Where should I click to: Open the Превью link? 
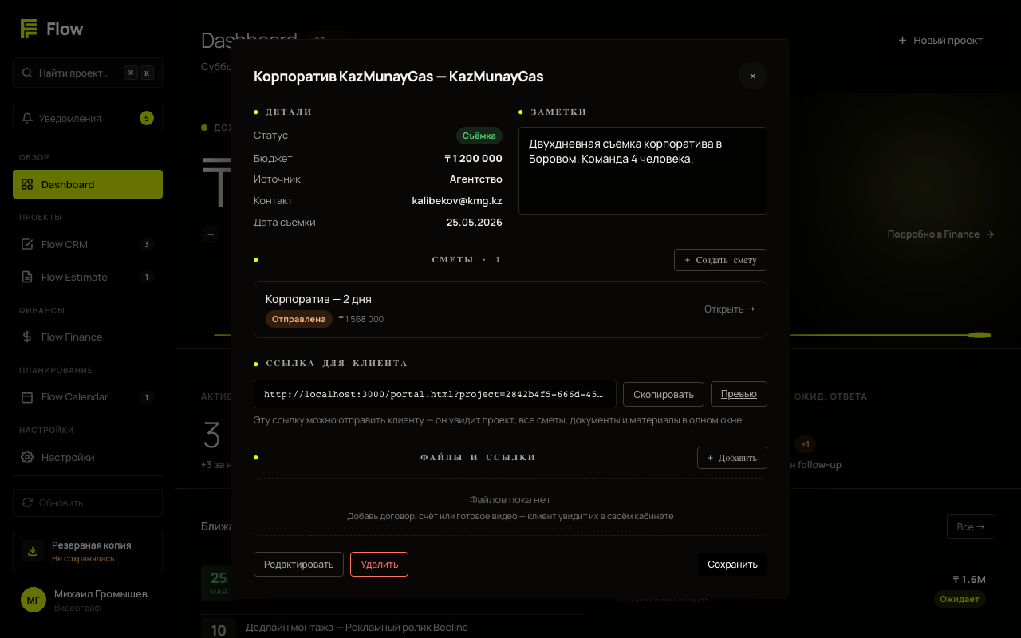(x=739, y=394)
